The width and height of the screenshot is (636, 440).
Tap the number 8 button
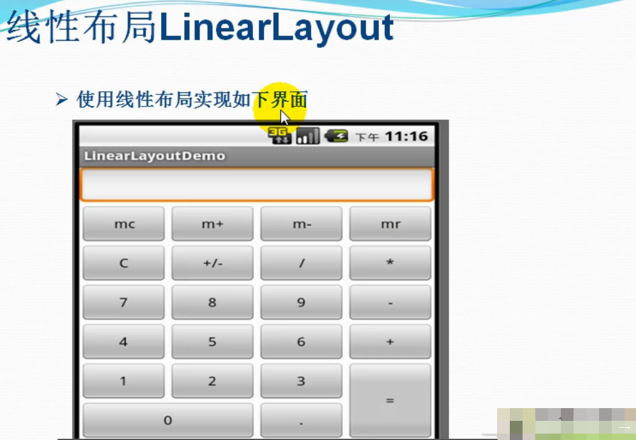(213, 302)
